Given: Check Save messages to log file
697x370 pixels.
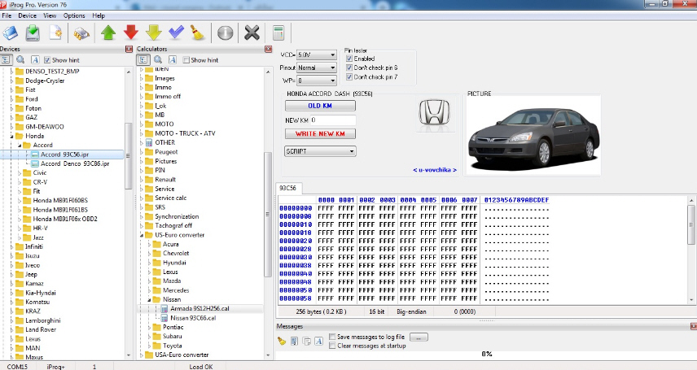Looking at the screenshot, I should (x=332, y=337).
